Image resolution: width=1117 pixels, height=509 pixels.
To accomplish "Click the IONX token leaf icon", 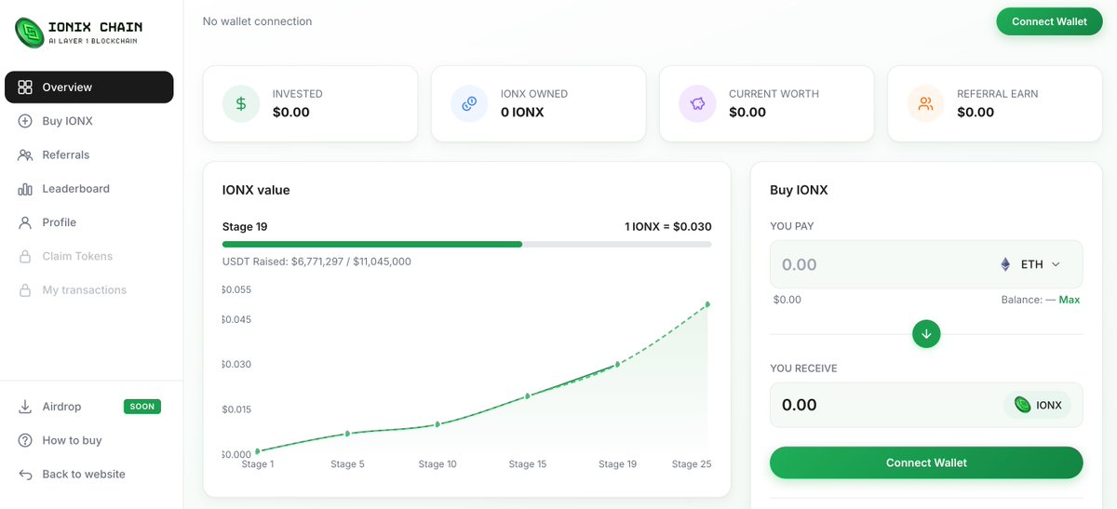I will [1022, 405].
